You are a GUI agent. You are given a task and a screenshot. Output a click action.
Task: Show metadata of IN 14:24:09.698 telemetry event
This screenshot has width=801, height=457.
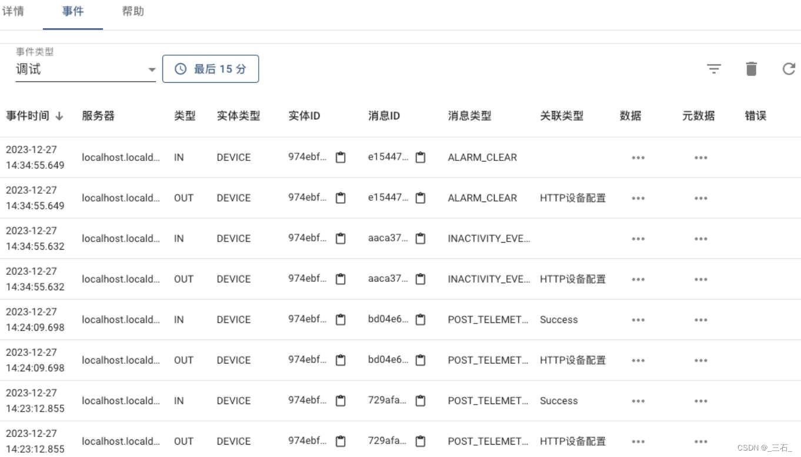point(700,320)
